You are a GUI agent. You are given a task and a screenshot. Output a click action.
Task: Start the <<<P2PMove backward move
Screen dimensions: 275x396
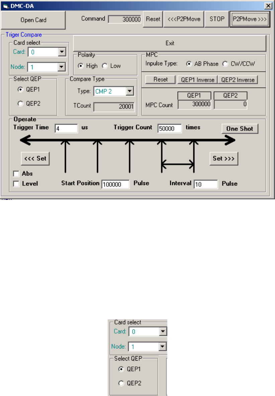pyautogui.click(x=184, y=19)
